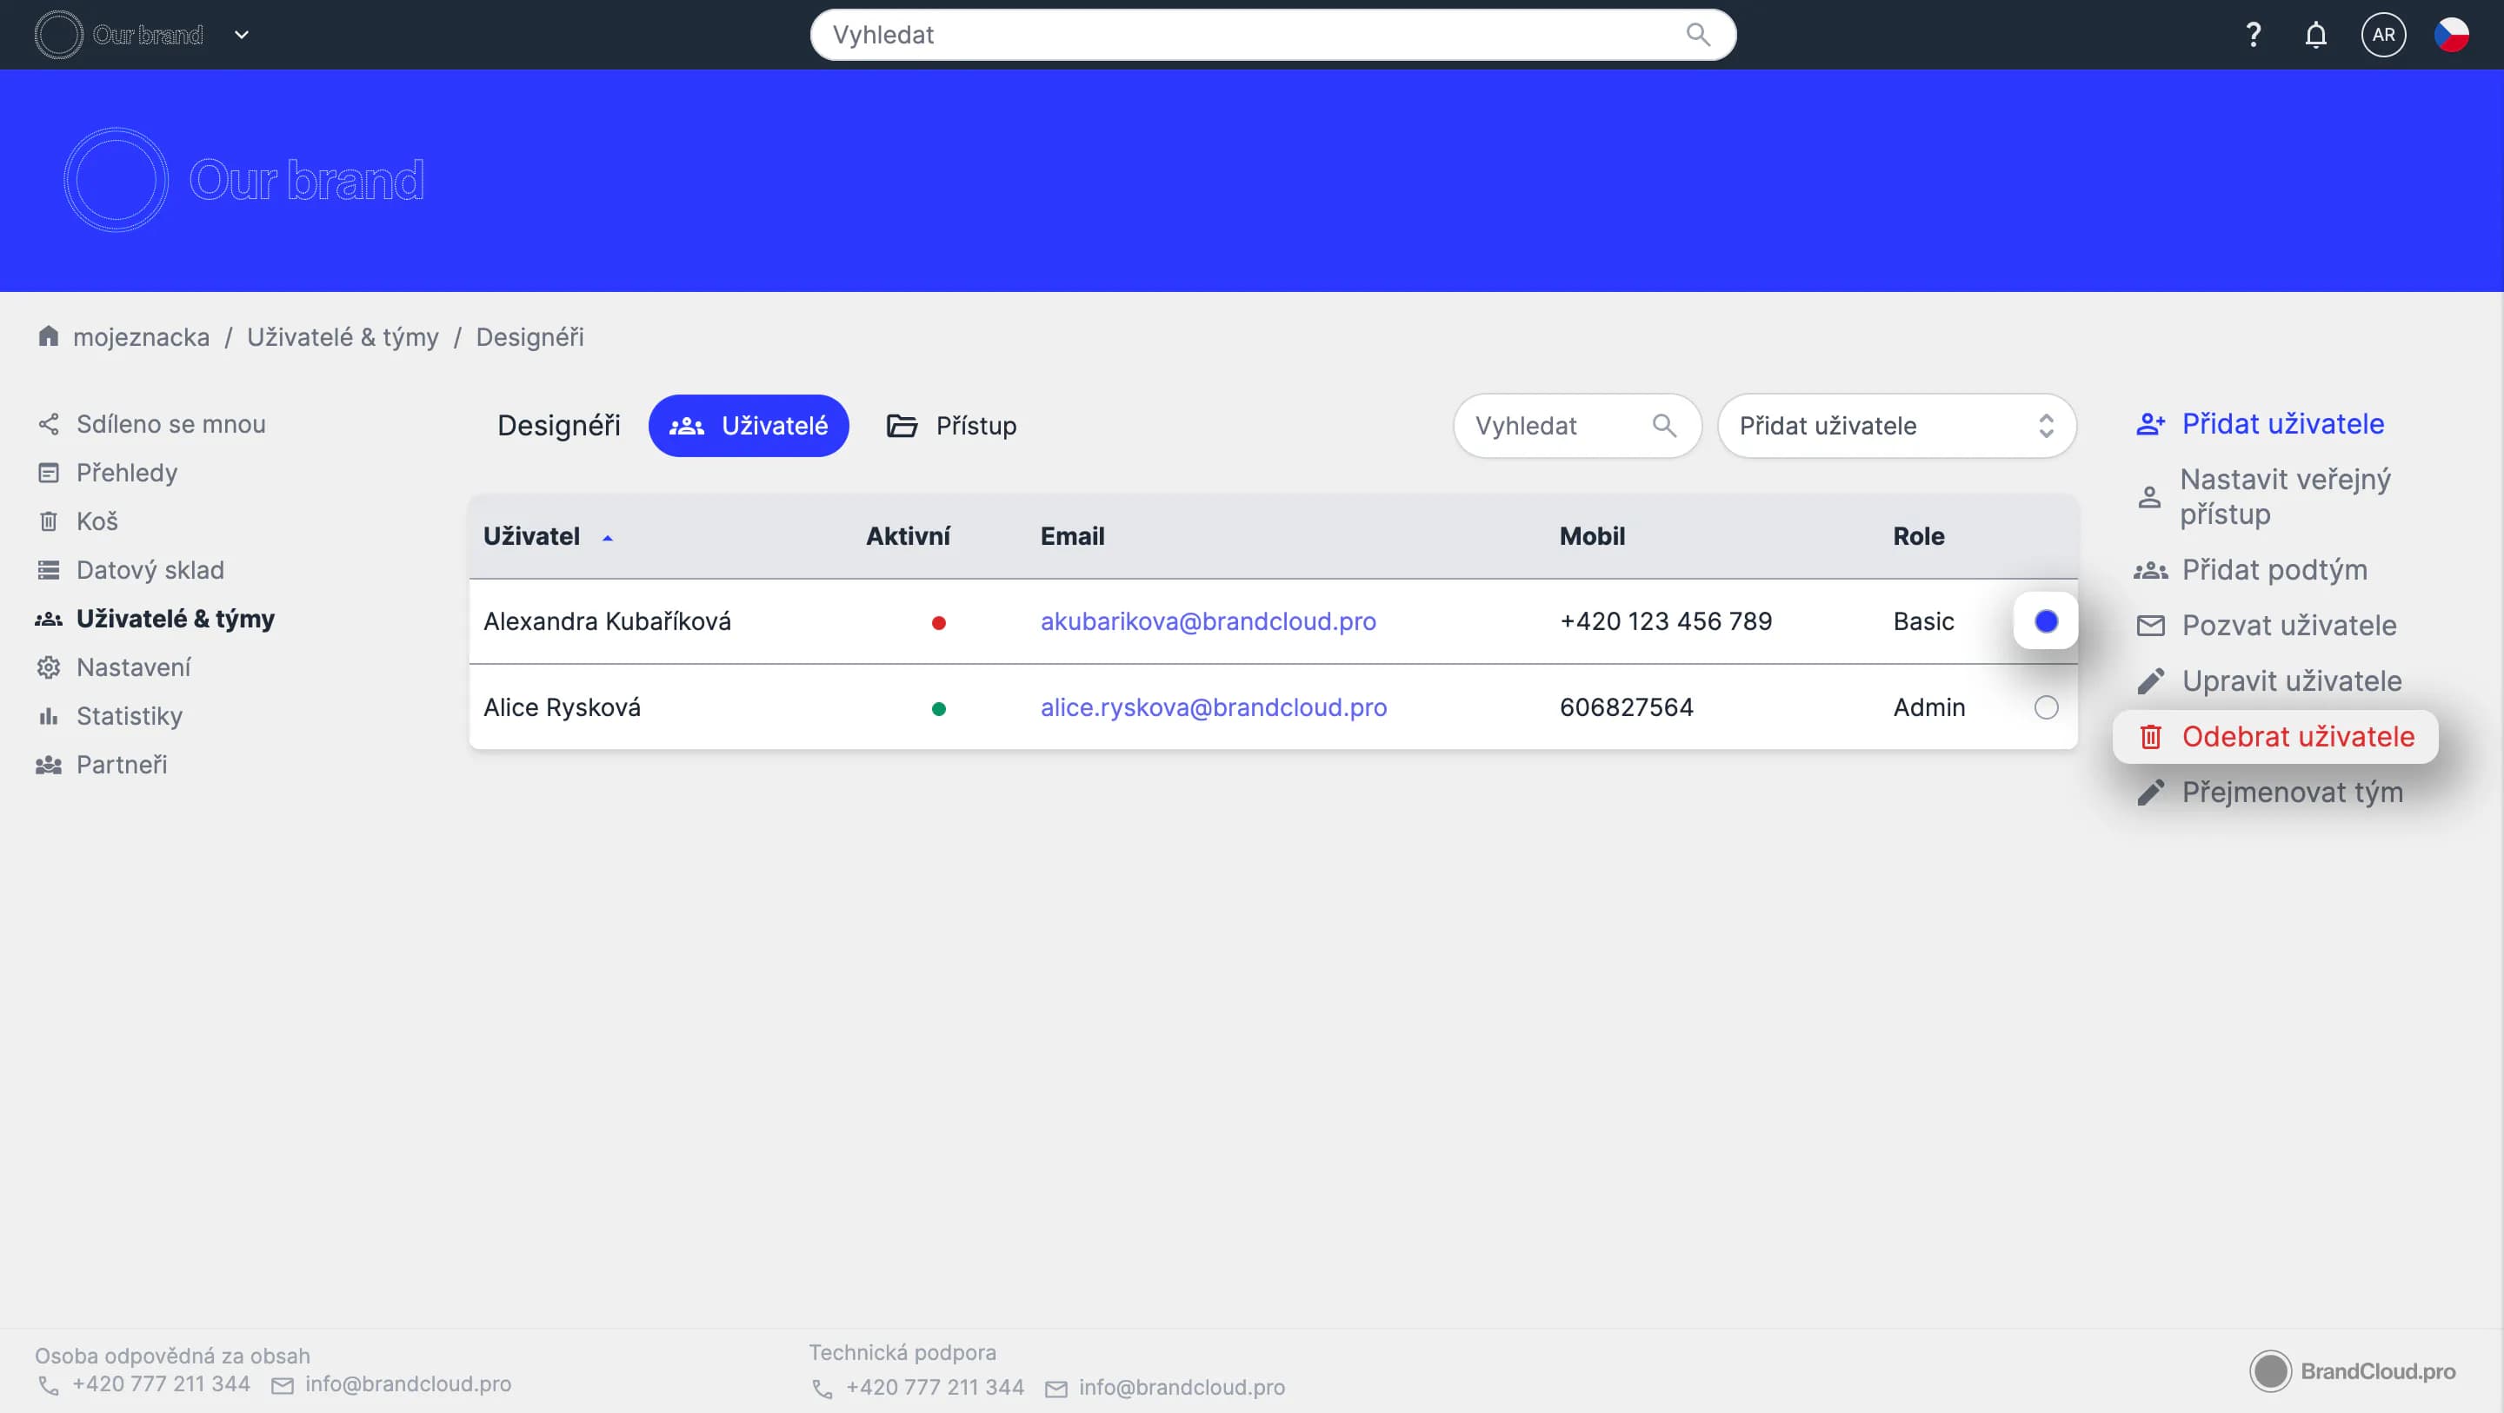The width and height of the screenshot is (2504, 1413).
Task: Click the home icon in breadcrumb
Action: (x=48, y=336)
